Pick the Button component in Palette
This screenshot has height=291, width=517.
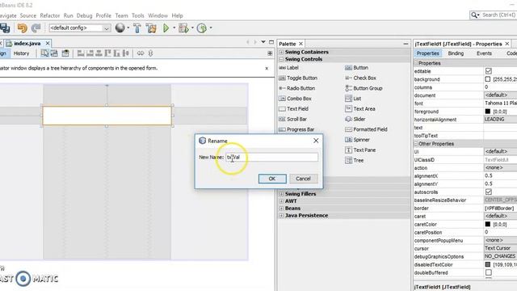coord(356,68)
